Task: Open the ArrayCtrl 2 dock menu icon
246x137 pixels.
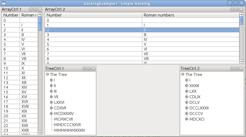Action: (x=232, y=9)
